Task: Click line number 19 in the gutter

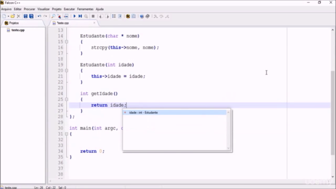Action: (60, 65)
